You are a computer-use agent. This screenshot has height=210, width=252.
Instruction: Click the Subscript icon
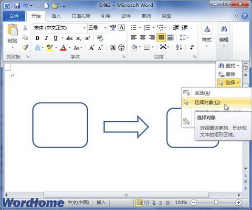(79, 38)
